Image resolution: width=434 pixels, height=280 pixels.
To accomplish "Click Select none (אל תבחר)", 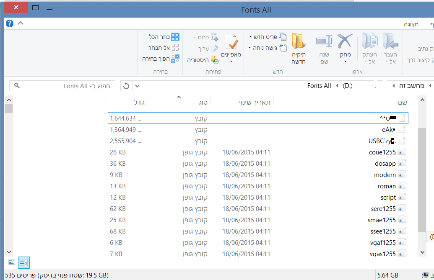I will pos(164,47).
